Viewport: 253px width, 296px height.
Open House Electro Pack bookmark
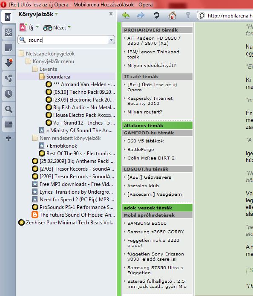coord(80,115)
